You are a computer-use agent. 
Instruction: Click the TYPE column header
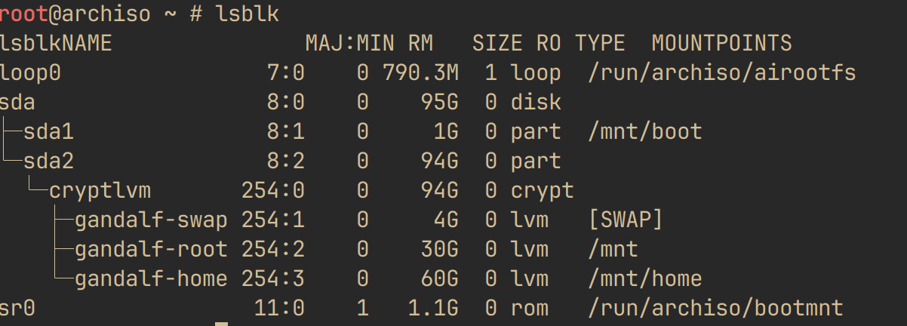coord(600,43)
